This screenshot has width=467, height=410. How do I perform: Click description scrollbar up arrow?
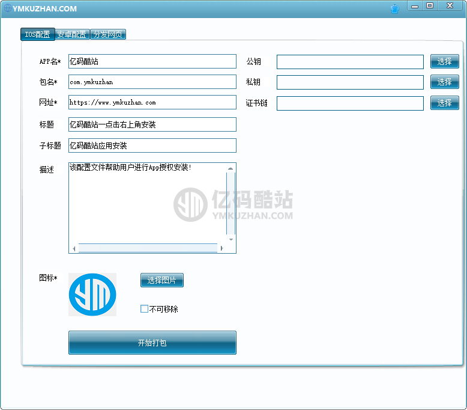(230, 168)
